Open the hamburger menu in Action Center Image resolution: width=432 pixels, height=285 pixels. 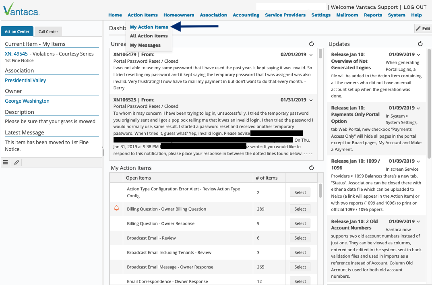coord(5,163)
